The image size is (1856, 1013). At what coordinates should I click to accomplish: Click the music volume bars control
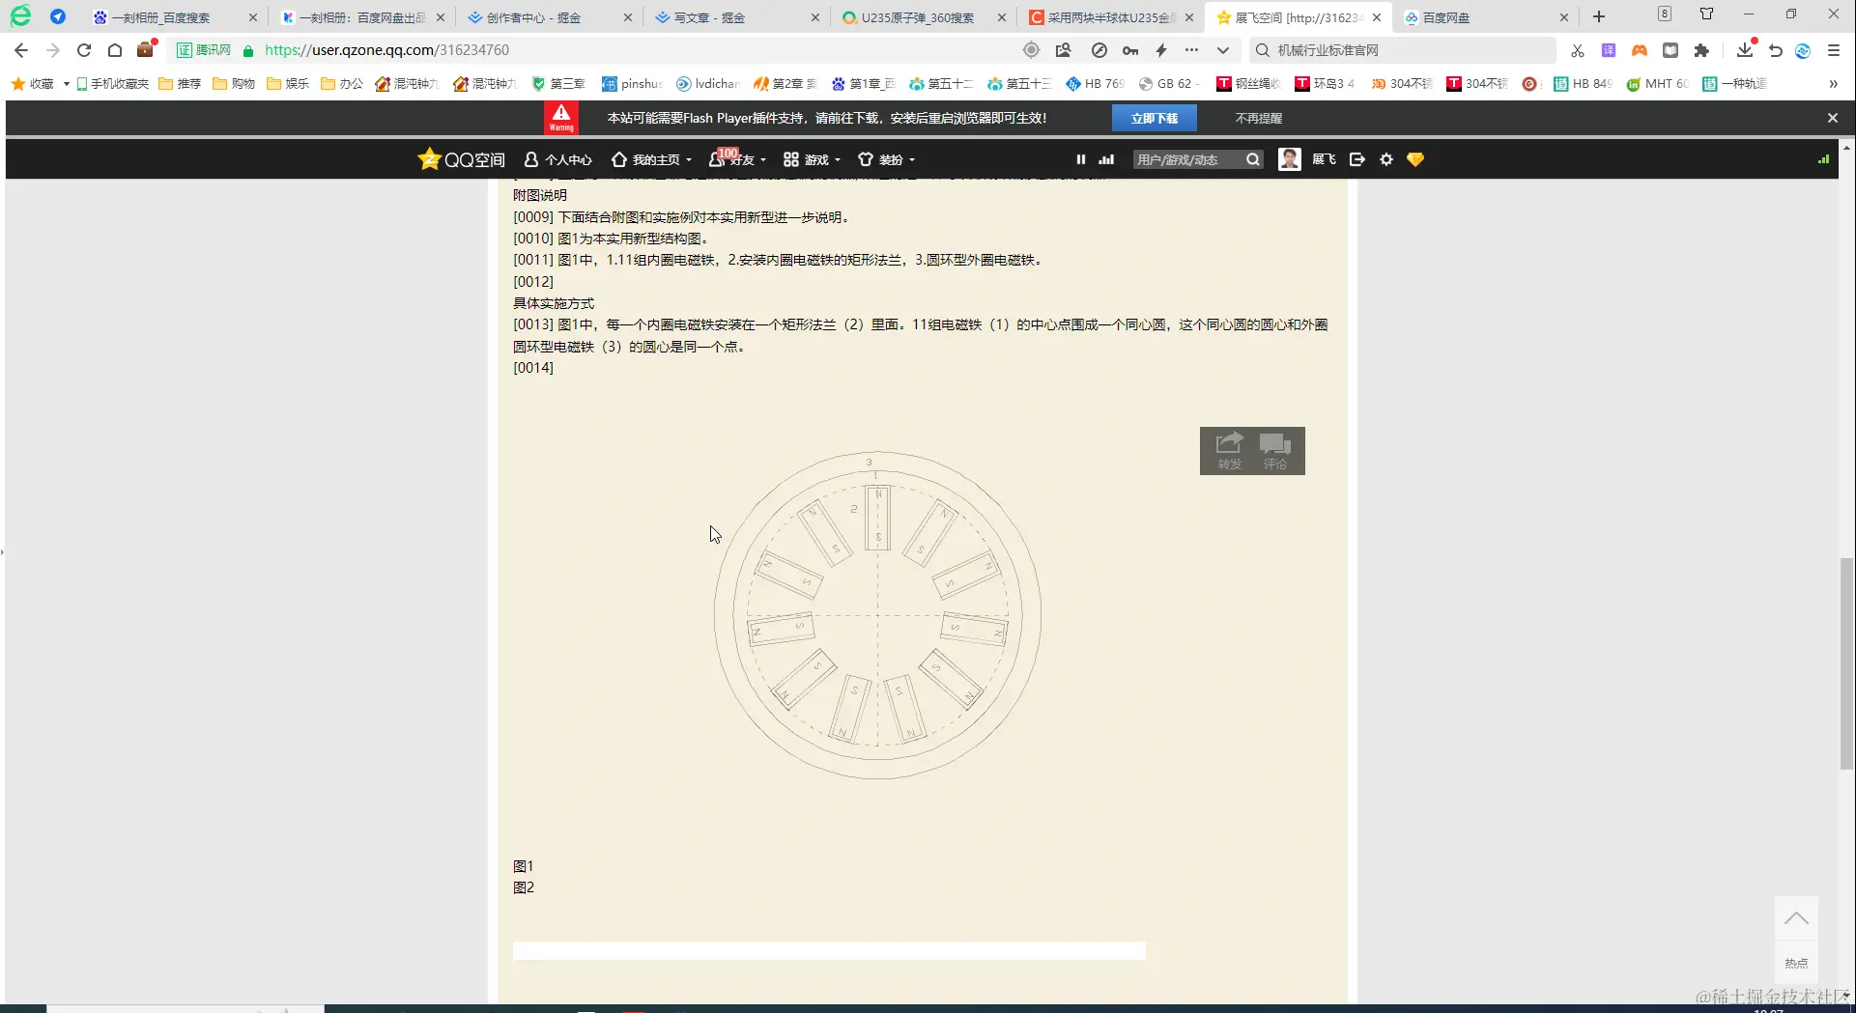pos(1105,158)
